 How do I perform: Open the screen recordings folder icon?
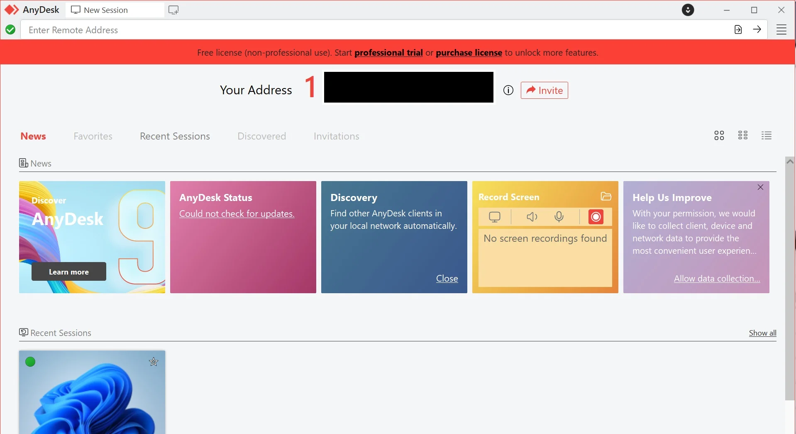606,196
